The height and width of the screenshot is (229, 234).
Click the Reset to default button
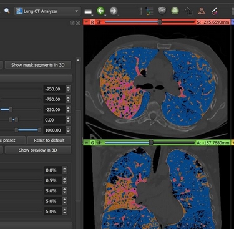(x=49, y=140)
